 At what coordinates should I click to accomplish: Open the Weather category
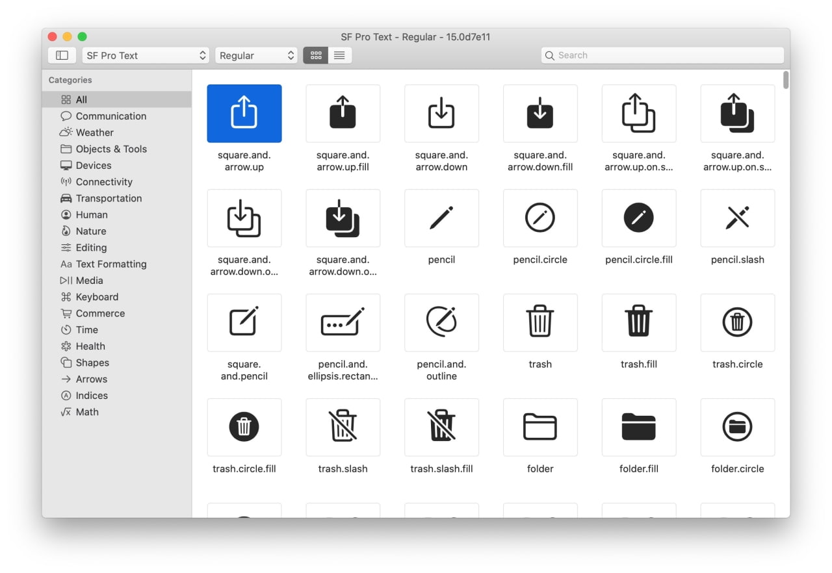coord(95,133)
